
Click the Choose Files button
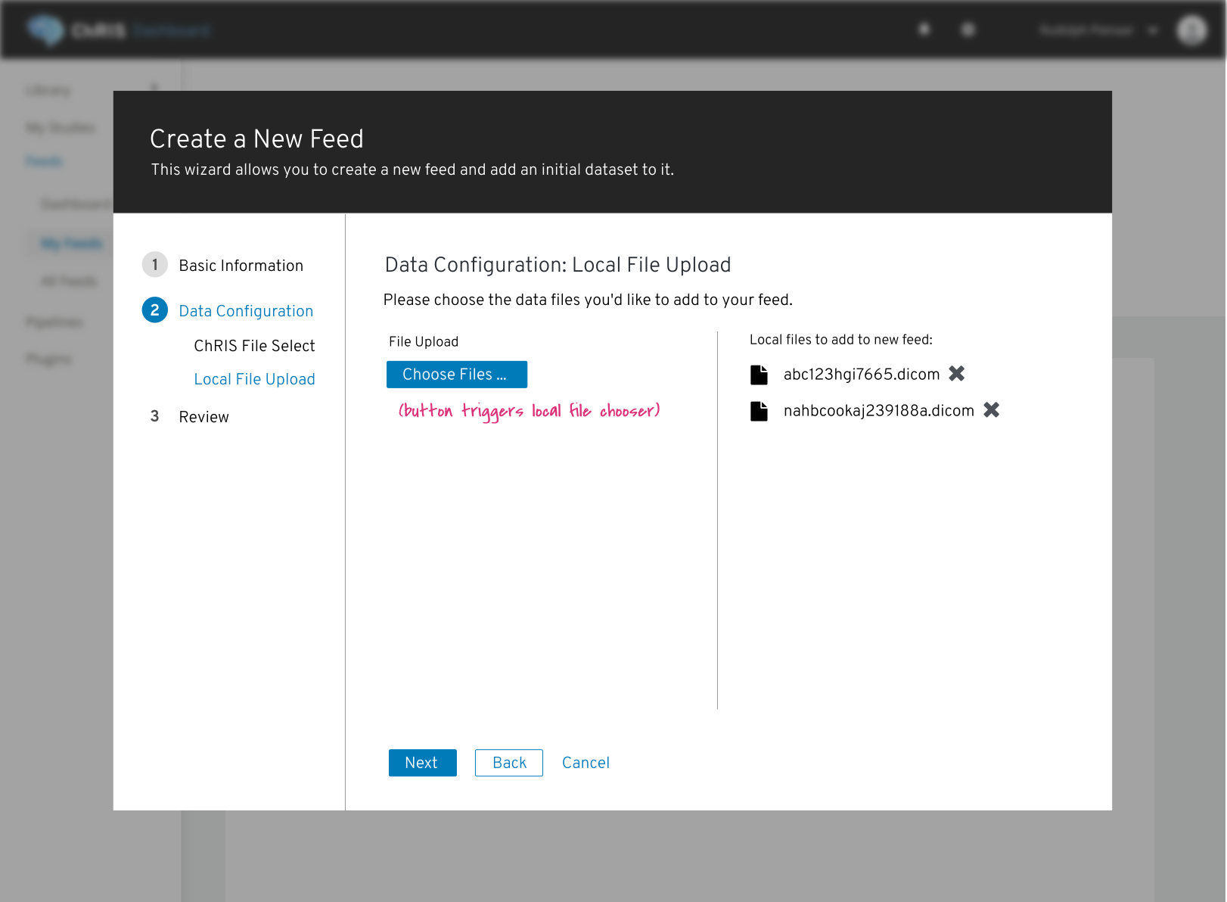tap(456, 374)
